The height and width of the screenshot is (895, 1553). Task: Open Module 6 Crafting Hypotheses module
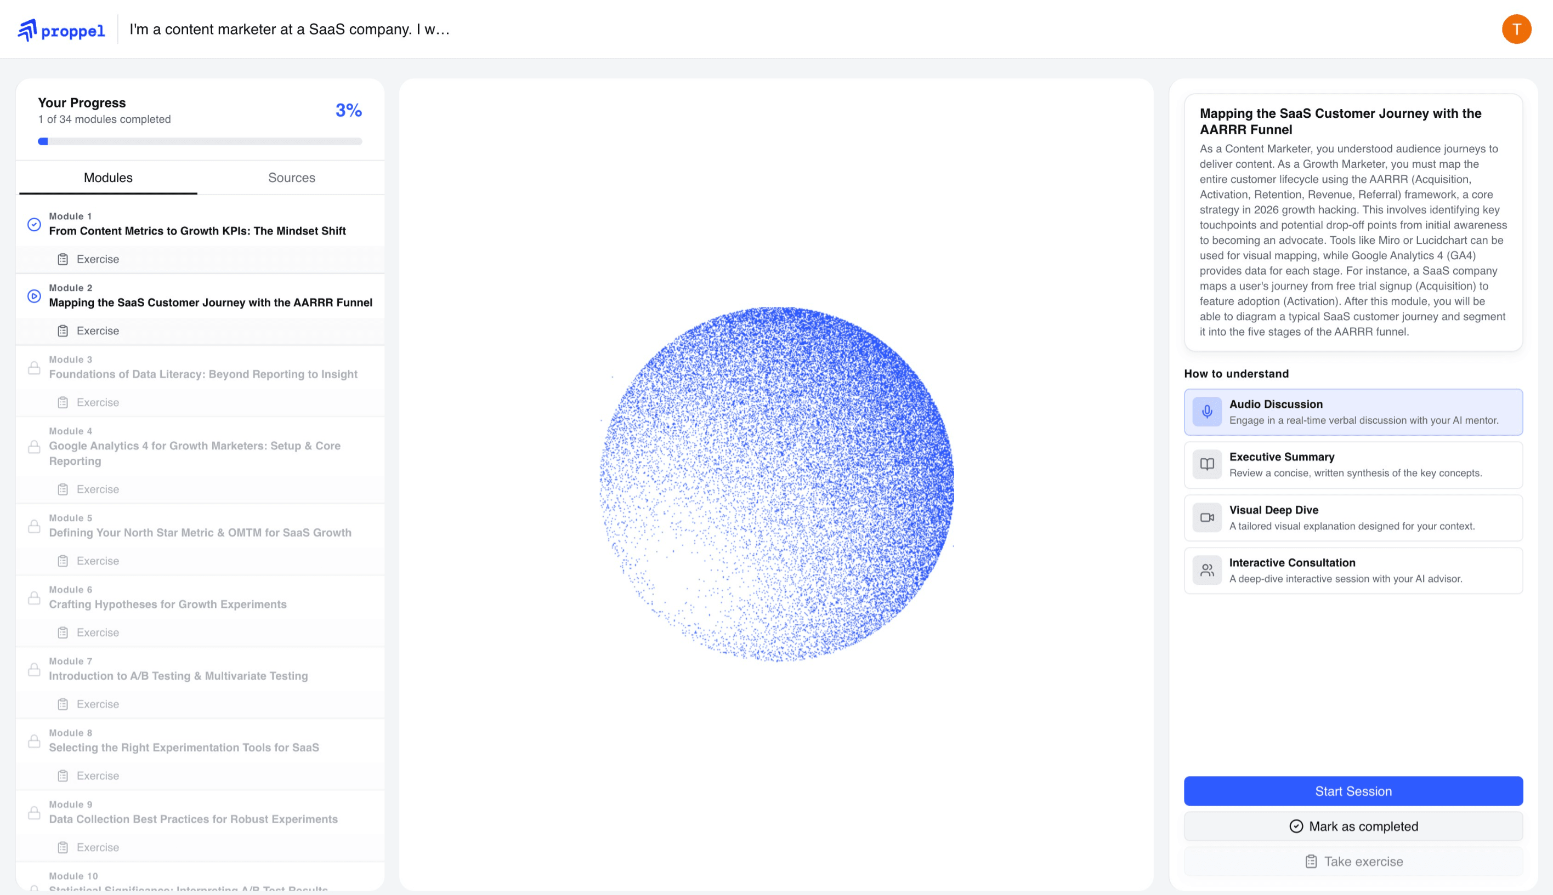click(x=167, y=603)
